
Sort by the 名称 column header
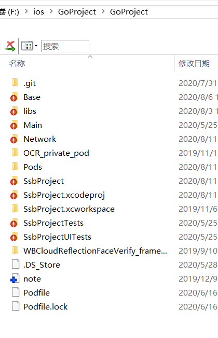click(17, 64)
